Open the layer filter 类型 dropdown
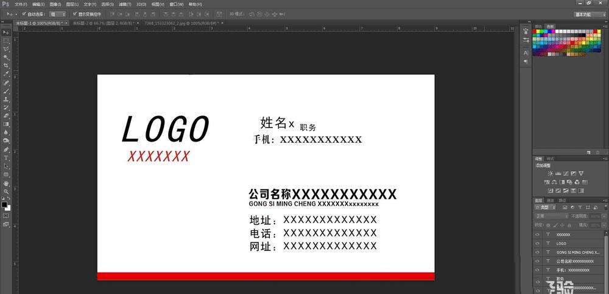Image resolution: width=609 pixels, height=294 pixels. click(x=546, y=208)
